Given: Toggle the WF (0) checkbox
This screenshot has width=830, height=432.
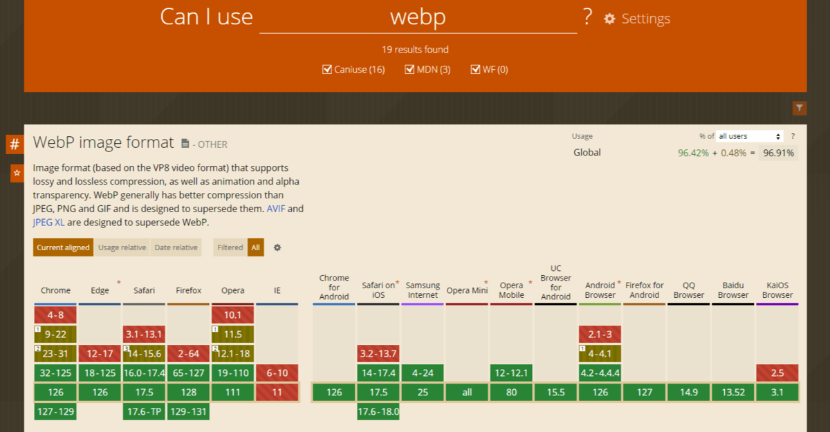Looking at the screenshot, I should (475, 69).
